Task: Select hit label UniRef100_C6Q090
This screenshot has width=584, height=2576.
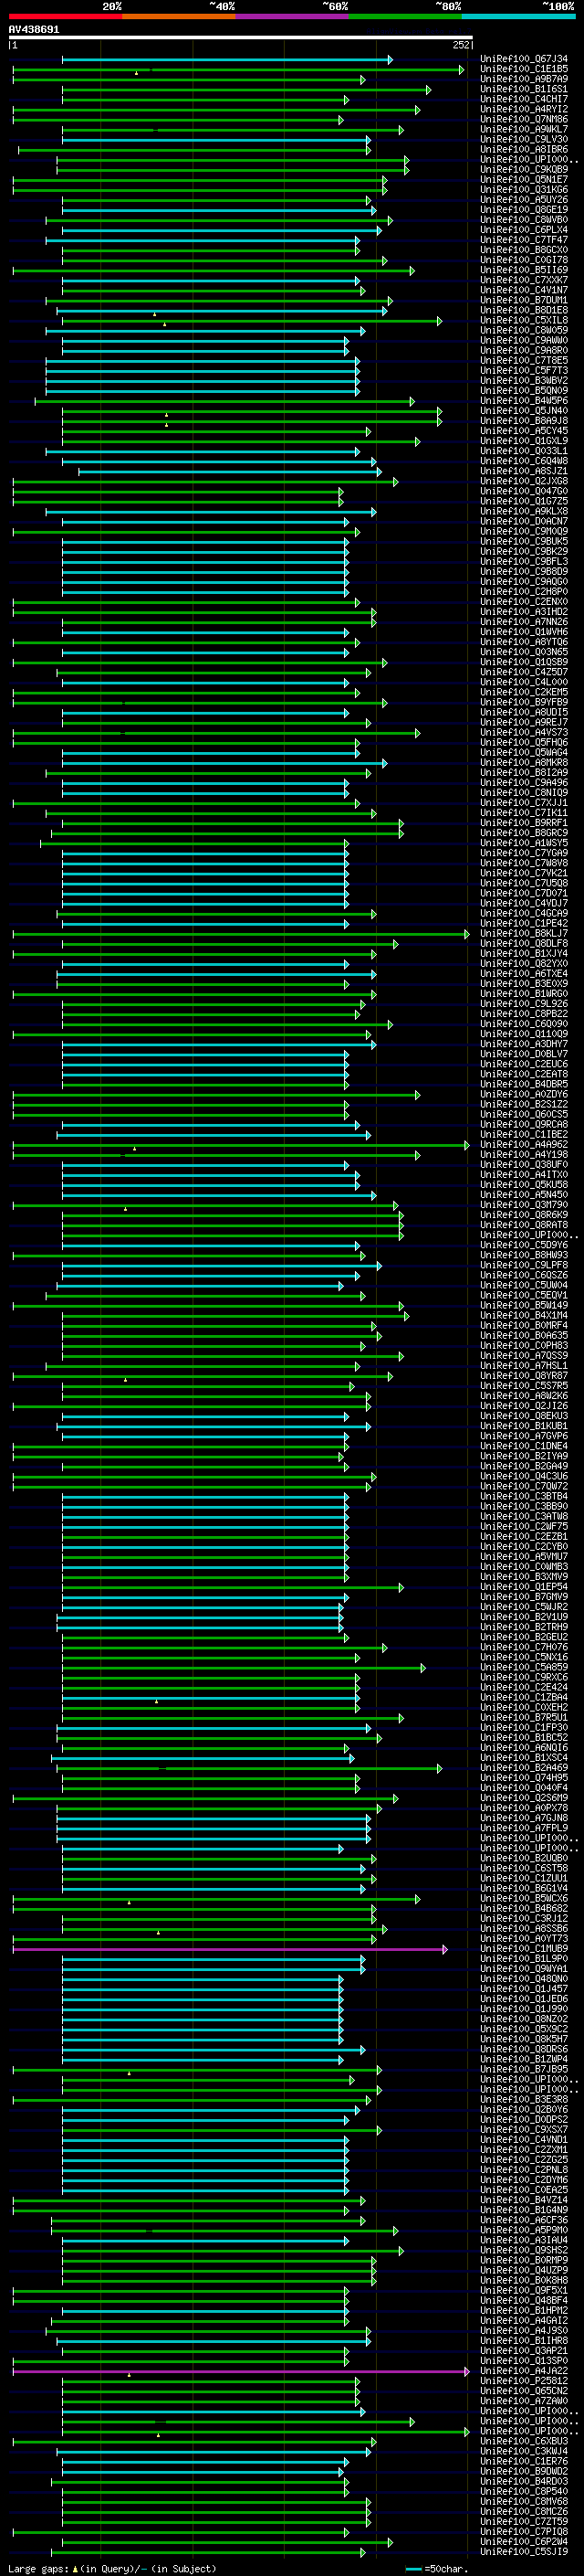Action: [524, 1024]
